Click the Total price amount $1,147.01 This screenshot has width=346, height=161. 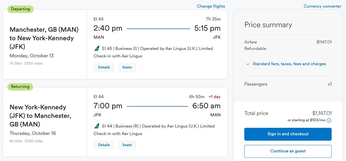(x=322, y=113)
